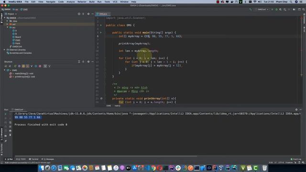Click Expand All icon in Structure header

[x=79, y=62]
